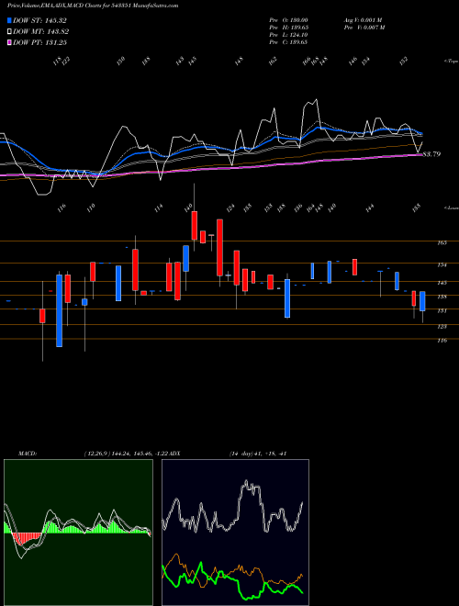Click the 154 price axis label
The width and height of the screenshot is (459, 606).
tap(442, 265)
